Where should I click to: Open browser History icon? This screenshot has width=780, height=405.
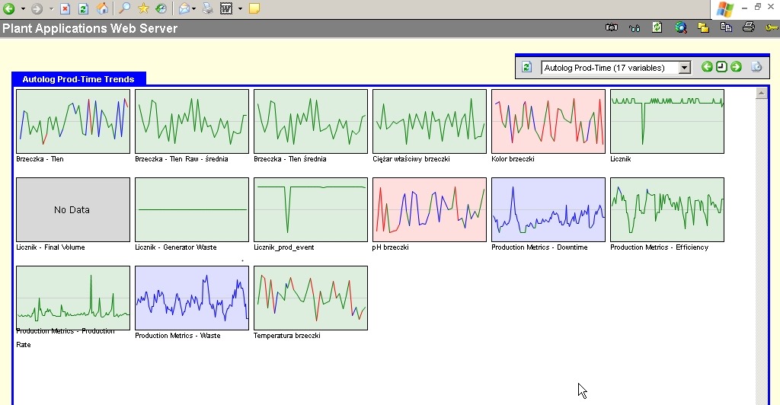(161, 8)
